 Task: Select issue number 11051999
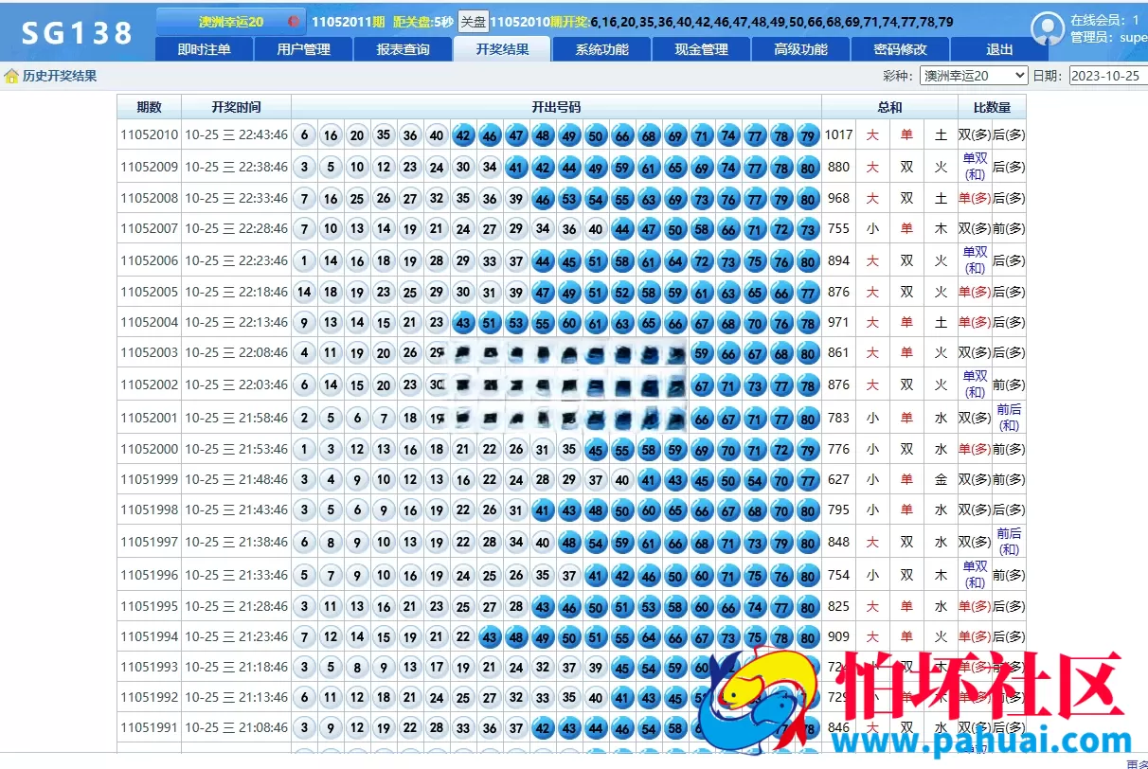pyautogui.click(x=149, y=479)
